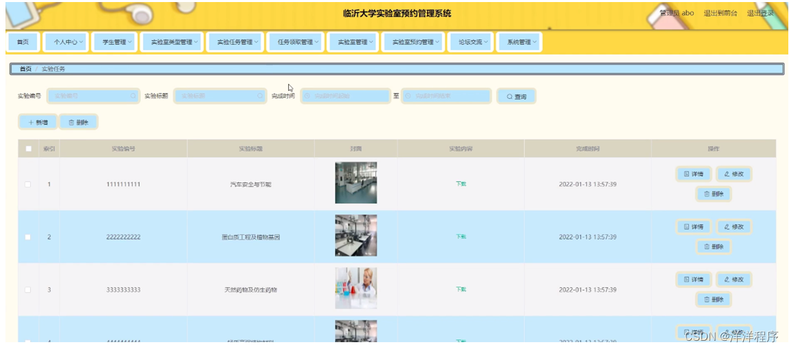This screenshot has width=789, height=349.
Task: Open 详情 for experiment 3333333333
Action: tap(693, 280)
